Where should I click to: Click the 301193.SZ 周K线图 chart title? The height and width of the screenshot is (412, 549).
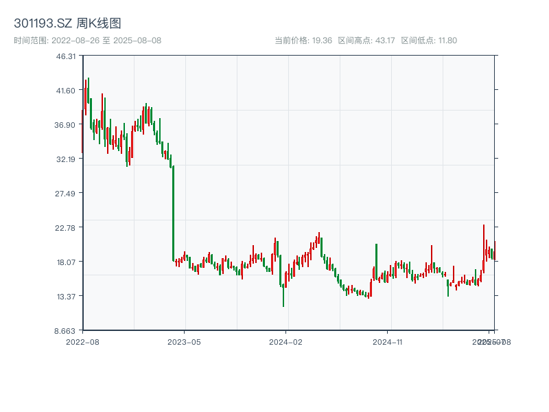(68, 24)
